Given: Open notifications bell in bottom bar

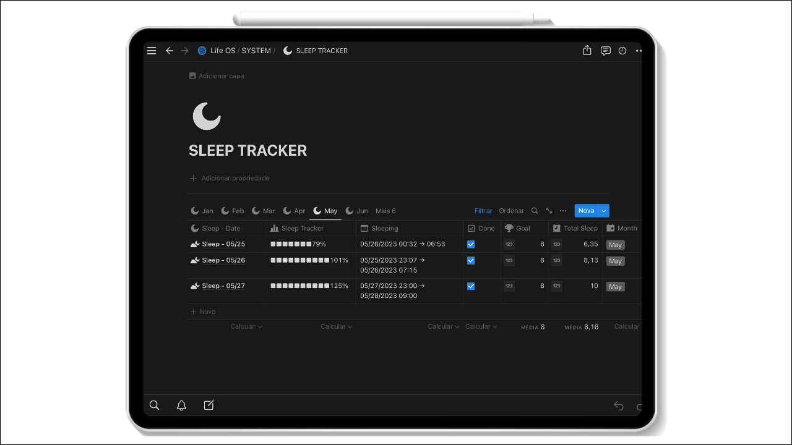Looking at the screenshot, I should [x=181, y=405].
